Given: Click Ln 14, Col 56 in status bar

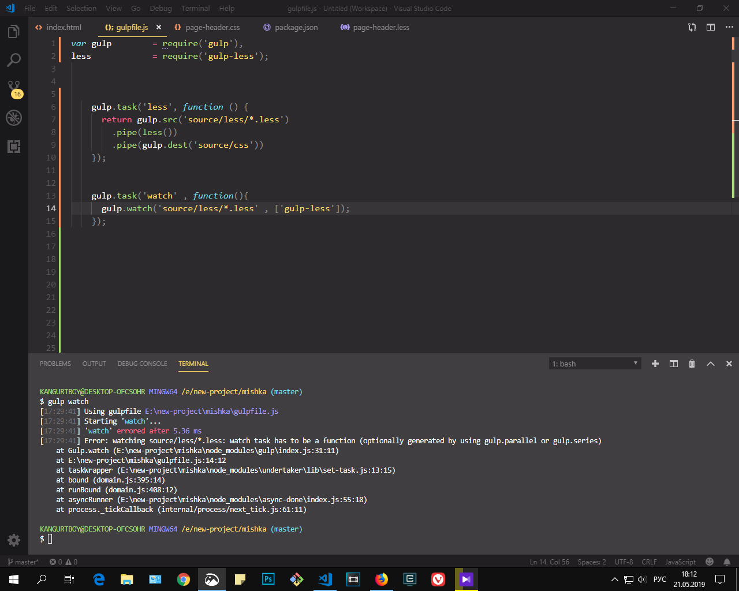Looking at the screenshot, I should 550,562.
